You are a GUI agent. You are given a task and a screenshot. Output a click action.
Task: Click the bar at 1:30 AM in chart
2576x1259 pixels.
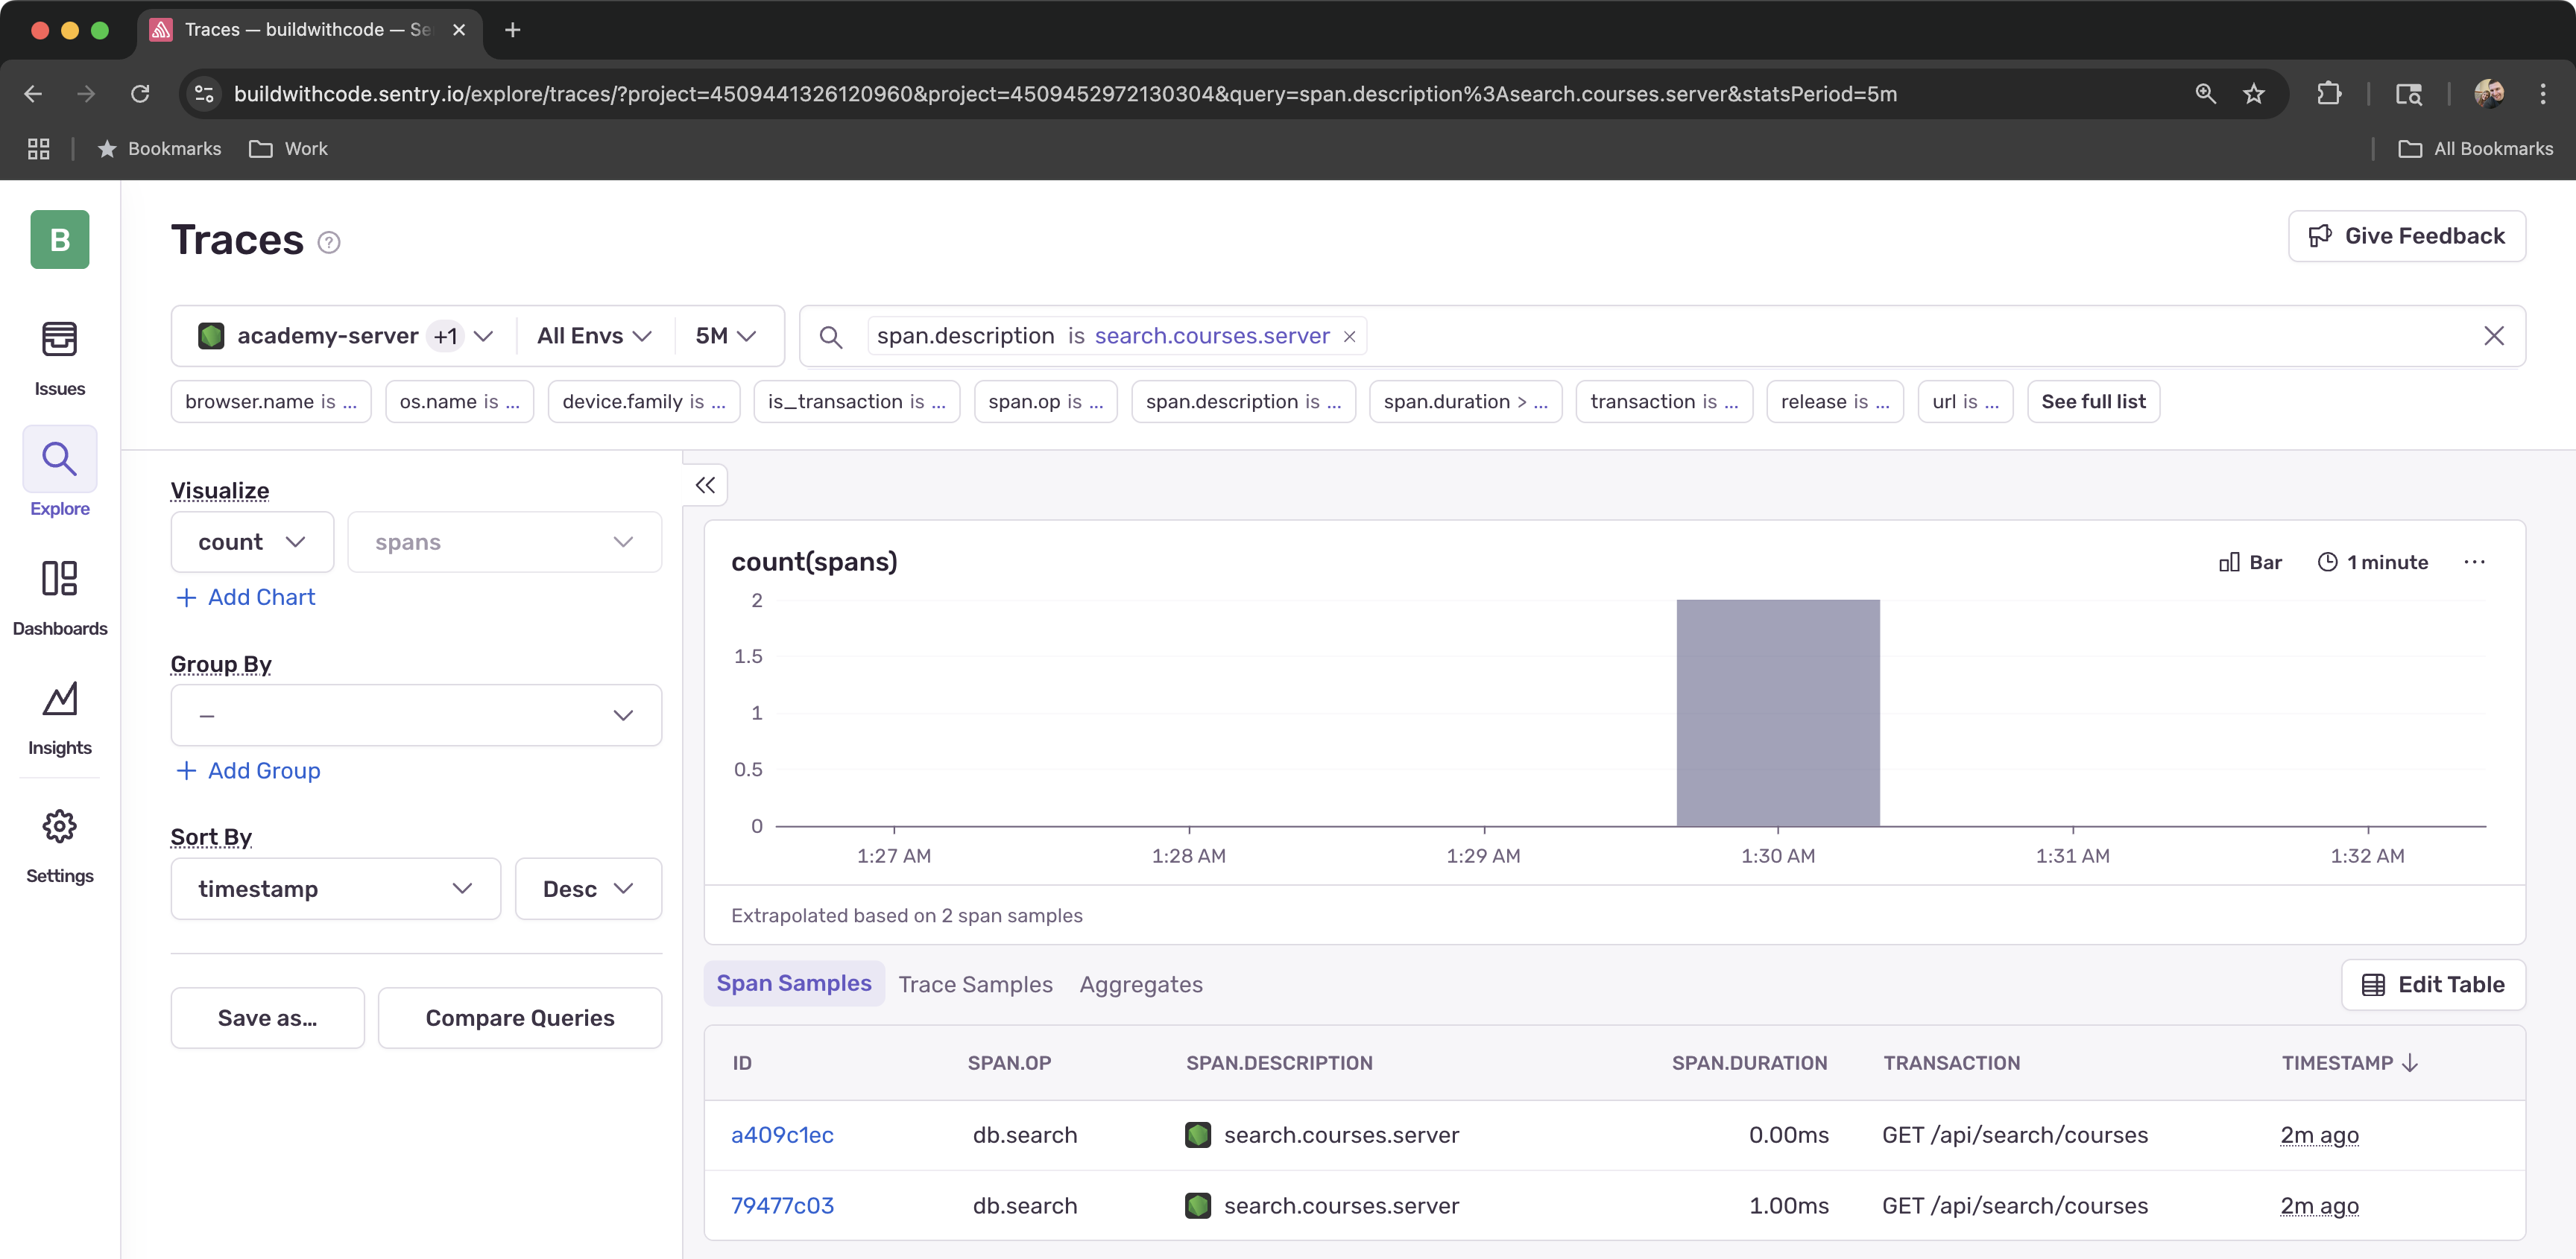pyautogui.click(x=1778, y=712)
